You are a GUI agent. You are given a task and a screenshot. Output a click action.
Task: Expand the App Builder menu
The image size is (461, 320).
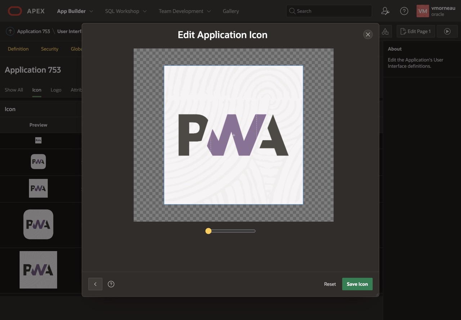(x=75, y=11)
